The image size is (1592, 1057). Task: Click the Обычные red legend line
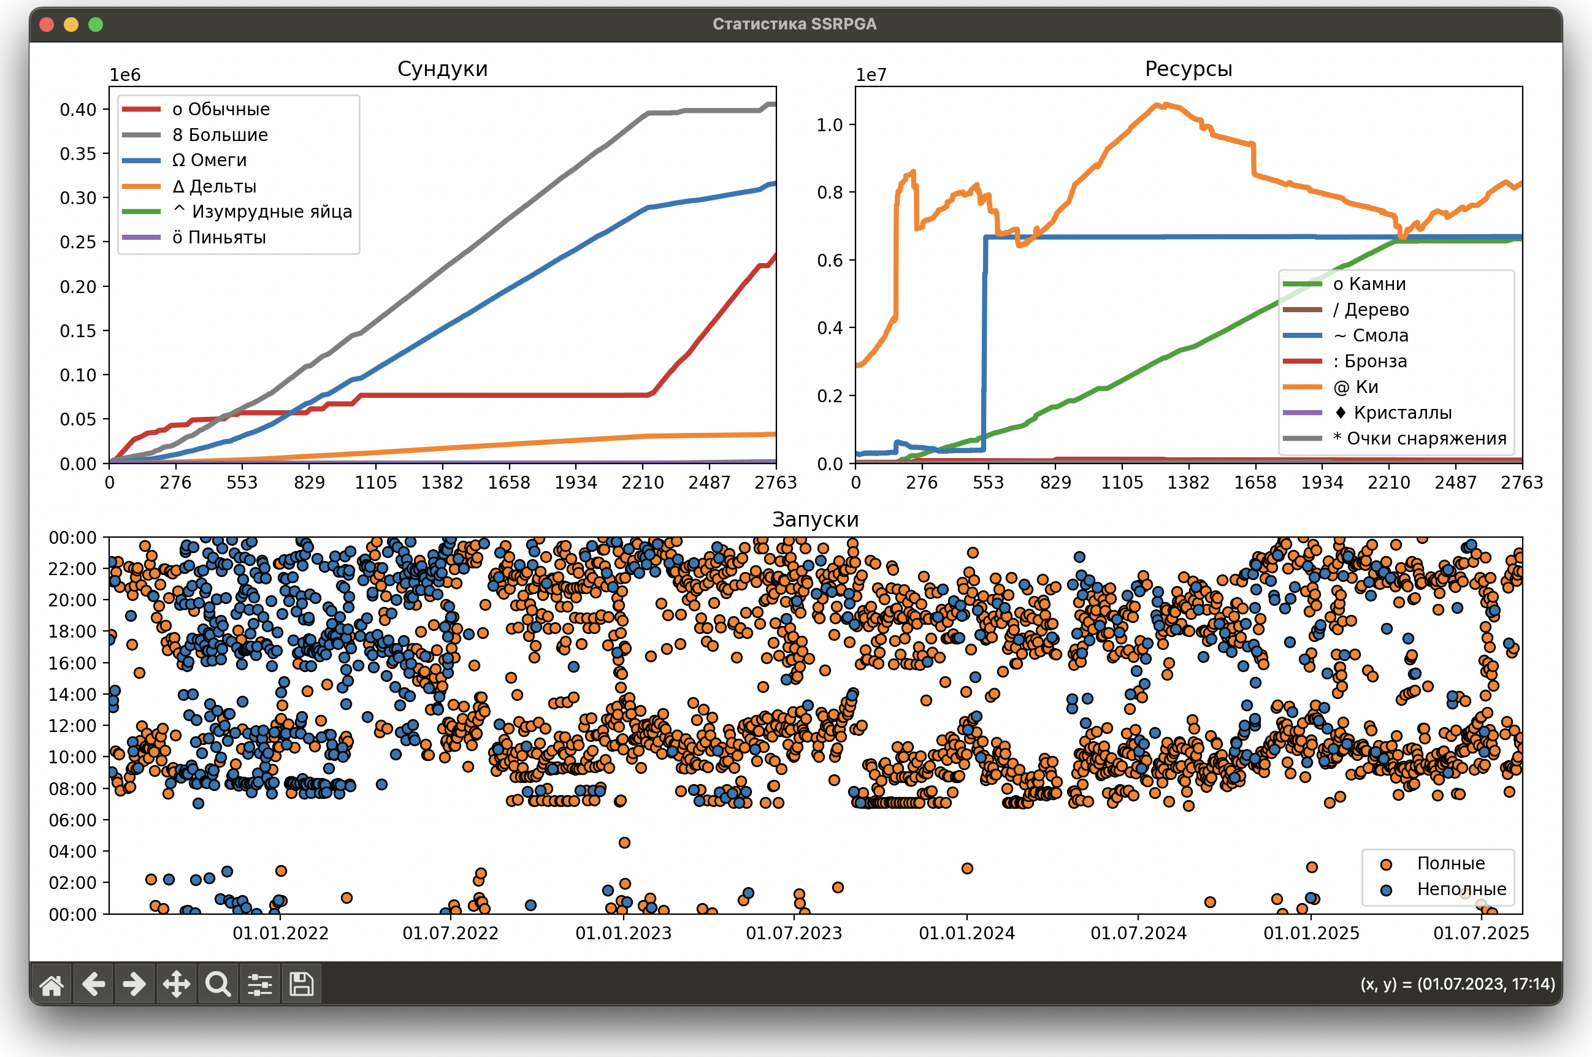click(x=142, y=109)
